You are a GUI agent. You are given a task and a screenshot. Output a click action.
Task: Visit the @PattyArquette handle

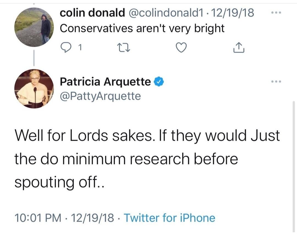pyautogui.click(x=100, y=96)
